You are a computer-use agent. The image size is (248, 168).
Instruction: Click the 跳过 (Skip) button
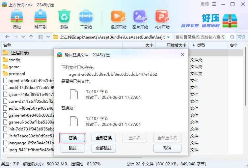click(73, 148)
